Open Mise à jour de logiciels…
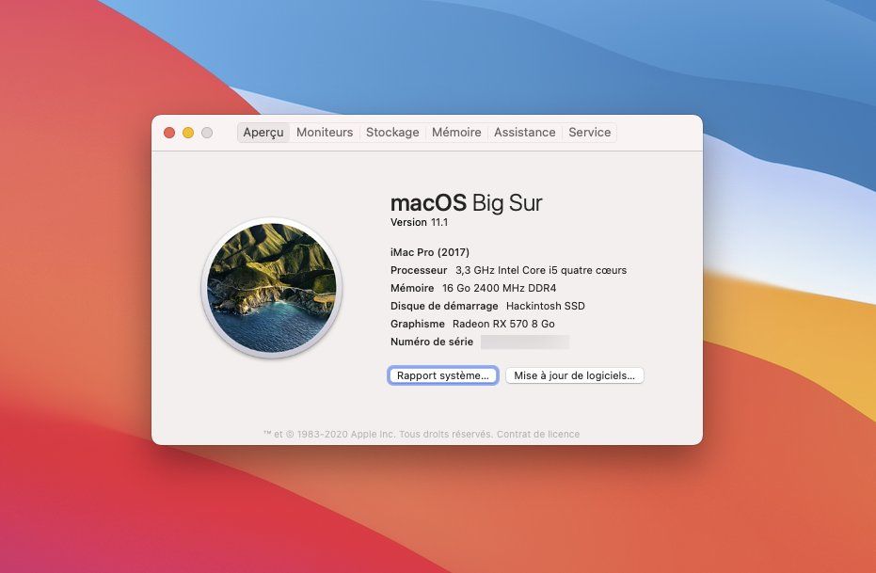The image size is (876, 573). point(574,375)
